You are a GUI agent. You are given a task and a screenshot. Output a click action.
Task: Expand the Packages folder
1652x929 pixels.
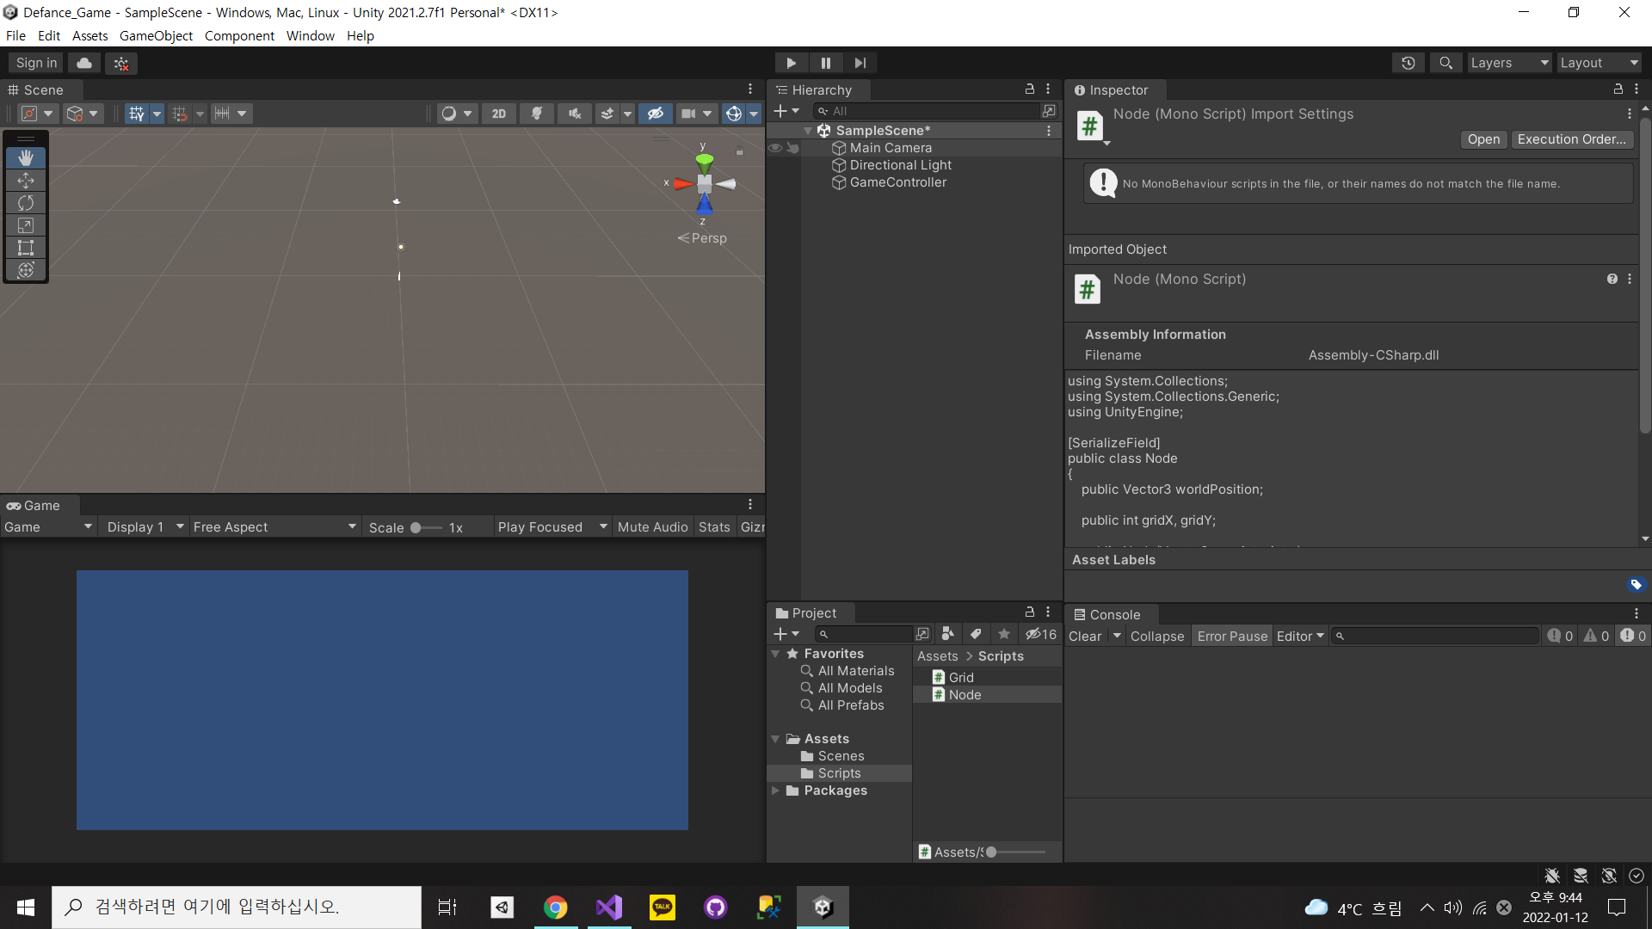point(775,791)
